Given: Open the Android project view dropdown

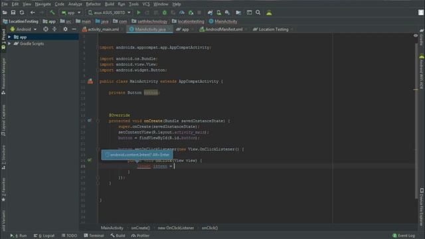Looking at the screenshot, I should click(23, 29).
